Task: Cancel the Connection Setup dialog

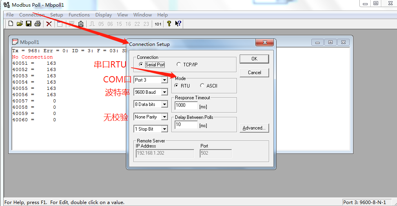Action: click(254, 73)
